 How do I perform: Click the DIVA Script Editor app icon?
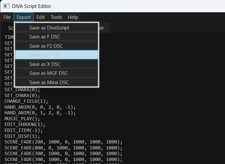pyautogui.click(x=6, y=6)
